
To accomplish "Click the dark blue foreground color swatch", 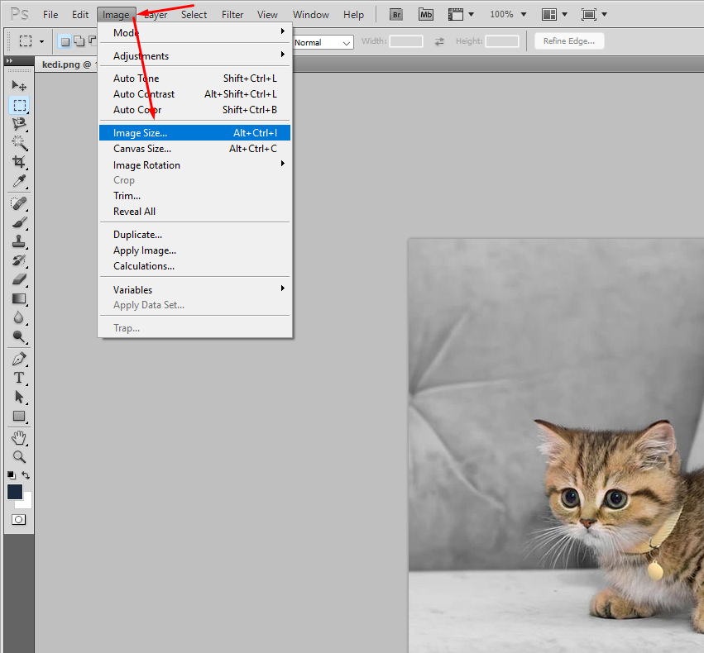I will point(15,492).
